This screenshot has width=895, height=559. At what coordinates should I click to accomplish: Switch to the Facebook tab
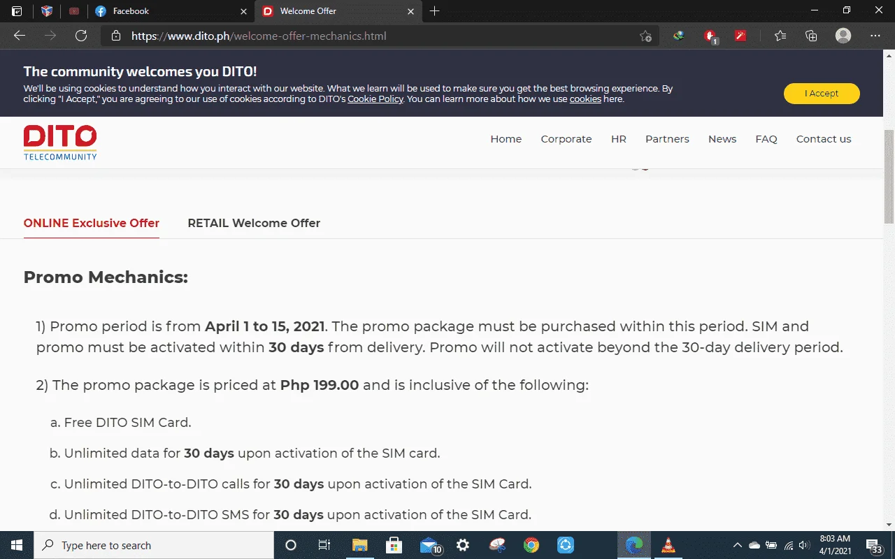point(171,11)
